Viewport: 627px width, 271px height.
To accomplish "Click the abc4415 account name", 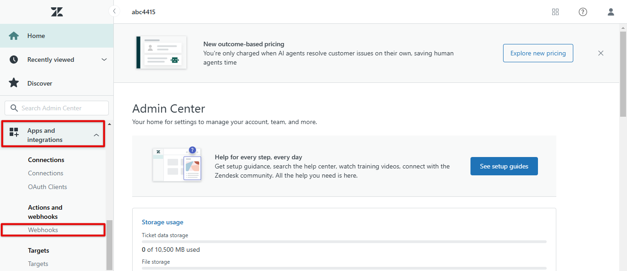I will pos(144,12).
